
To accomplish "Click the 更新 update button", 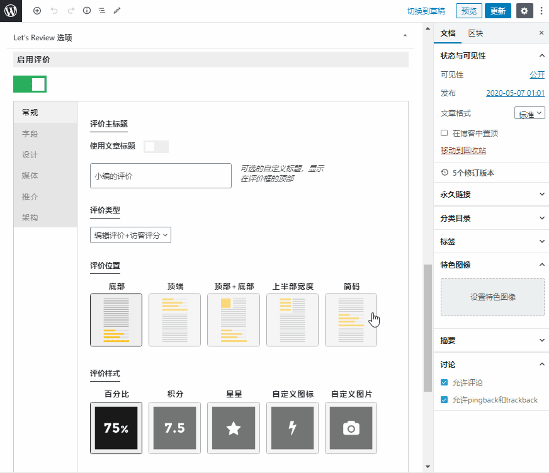I will pos(498,11).
